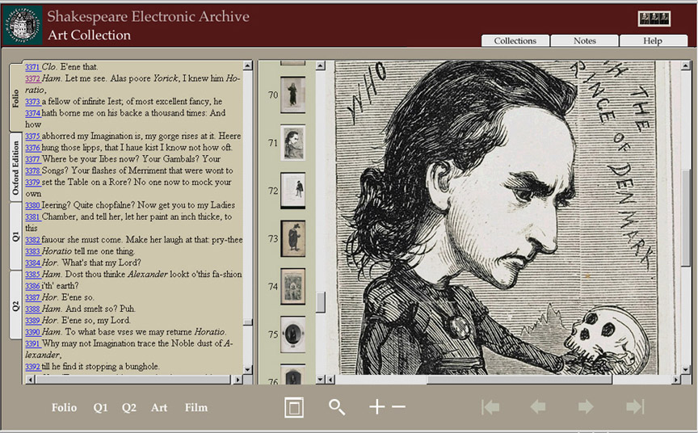Image resolution: width=698 pixels, height=433 pixels.
Task: Click the magnifying glass search icon
Action: point(337,408)
